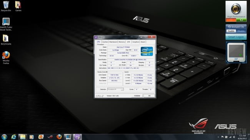Click the Windows Start orb
Screen dimensions: 250x140
4,137
